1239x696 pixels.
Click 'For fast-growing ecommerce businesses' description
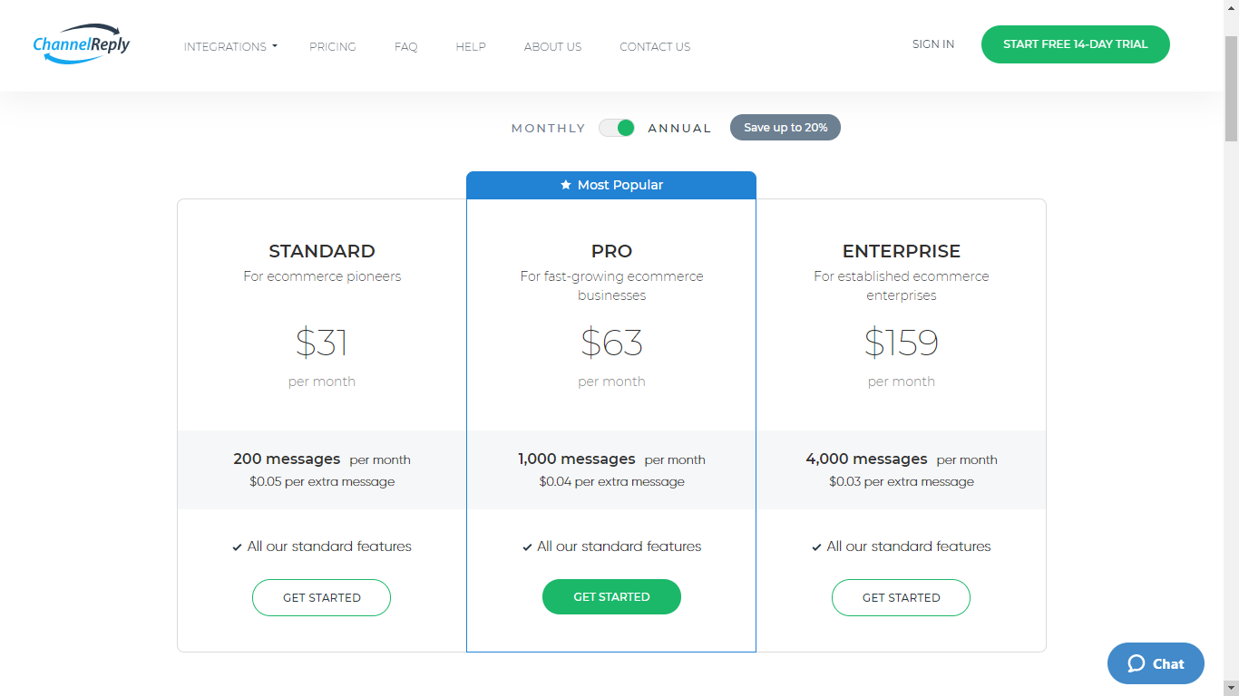tap(611, 285)
